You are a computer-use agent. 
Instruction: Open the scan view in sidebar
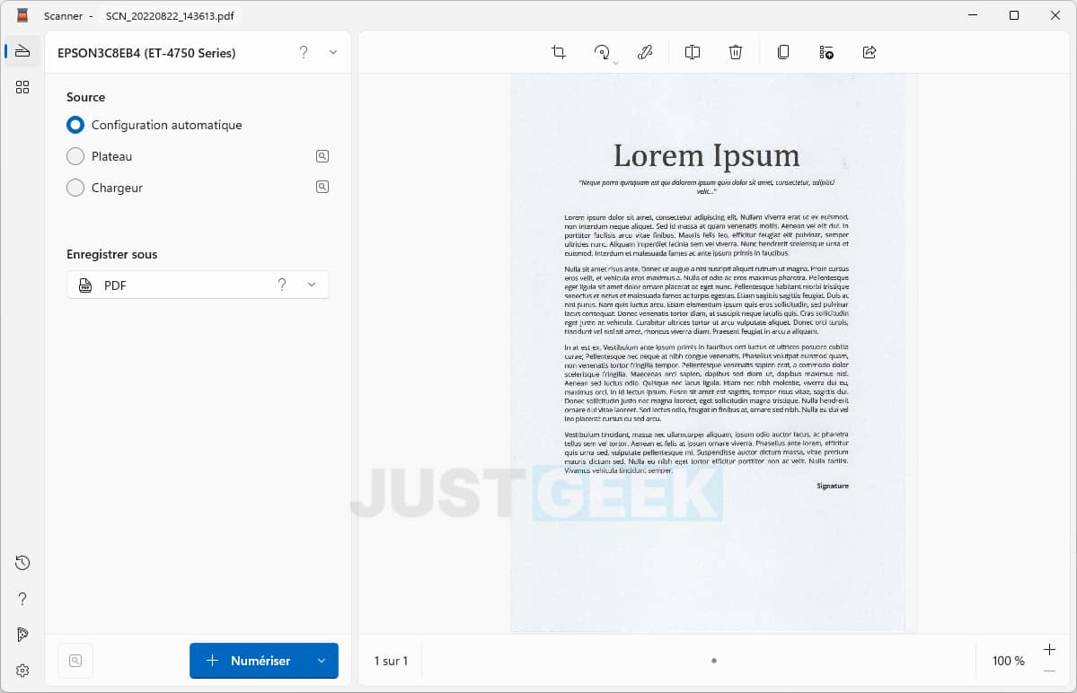pyautogui.click(x=22, y=51)
